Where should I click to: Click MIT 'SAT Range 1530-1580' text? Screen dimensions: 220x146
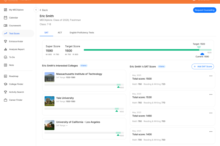tap(66, 77)
